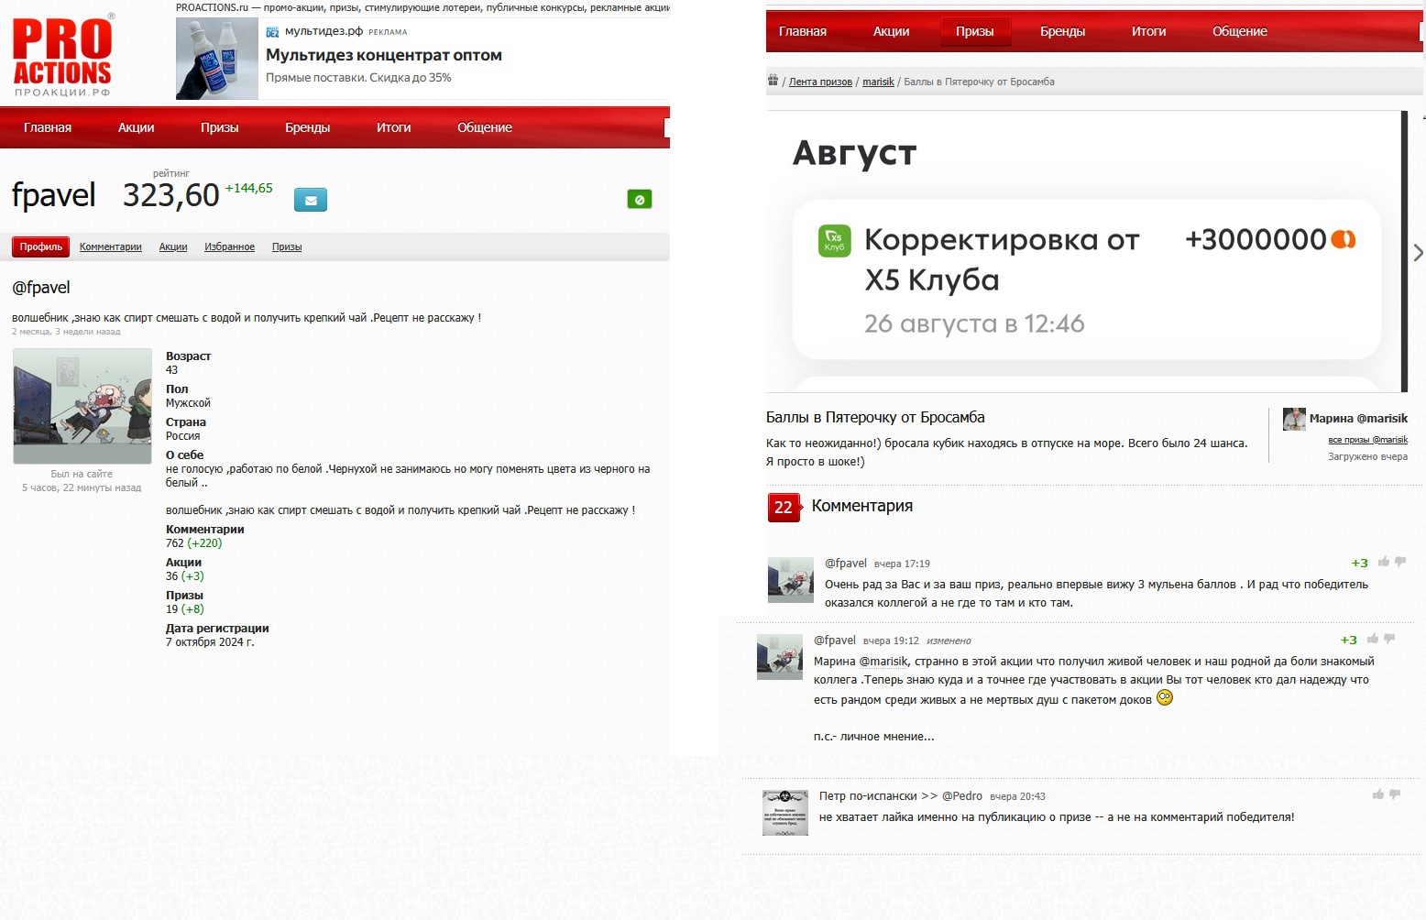Click the "все призы @marisik" link
Viewport: 1426px width, 920px height.
pos(1367,440)
